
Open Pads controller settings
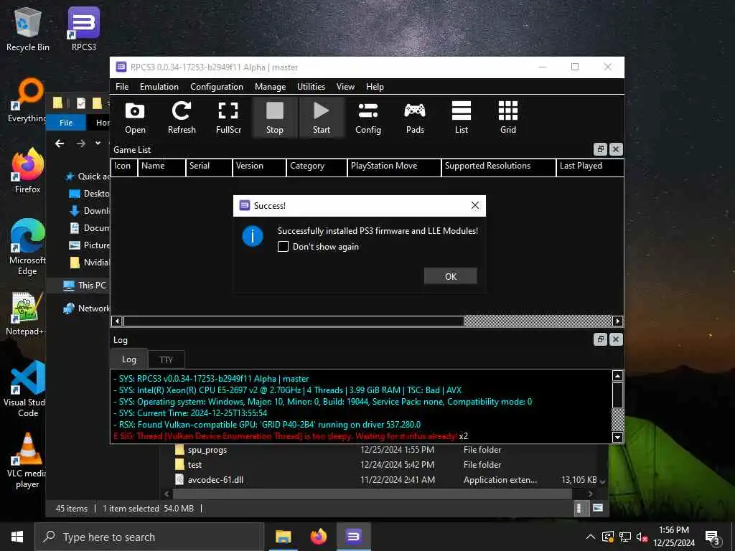(415, 117)
